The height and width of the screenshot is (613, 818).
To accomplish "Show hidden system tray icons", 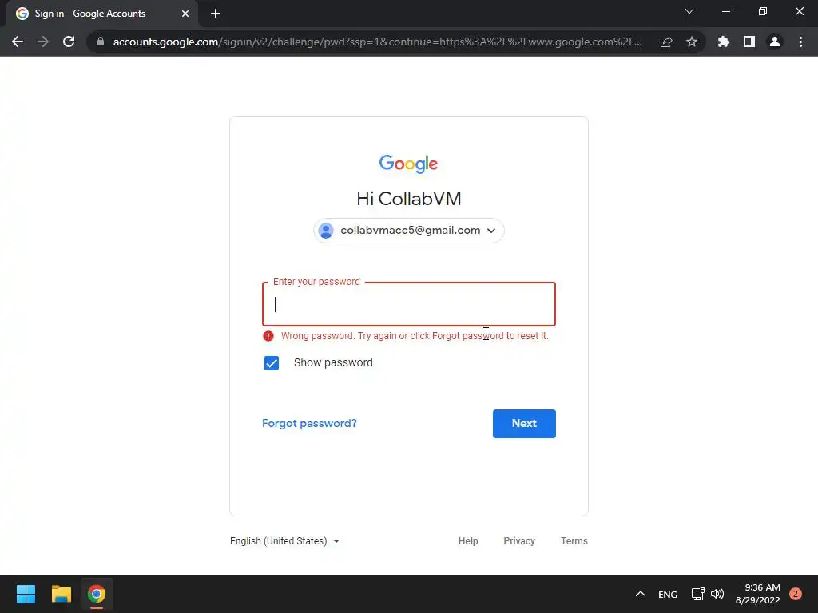I will [x=640, y=594].
